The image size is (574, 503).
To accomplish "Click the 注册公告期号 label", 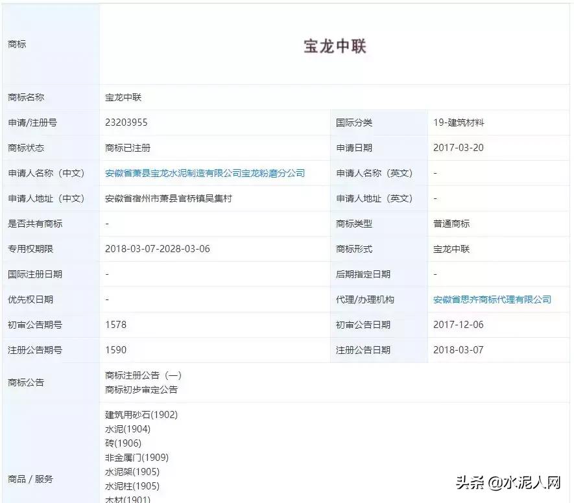I will [35, 350].
